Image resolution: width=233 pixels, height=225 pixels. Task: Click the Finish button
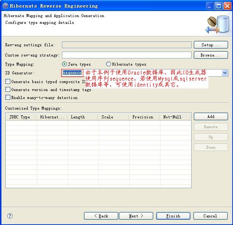point(173,216)
